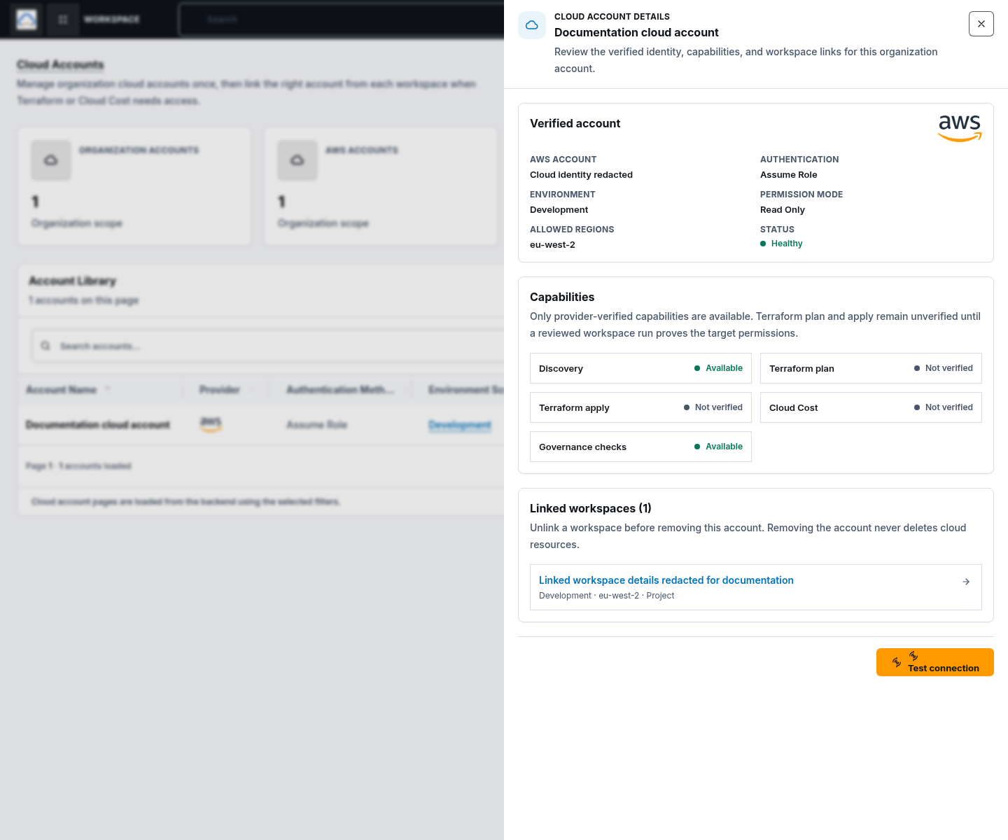Open the grid apps icon in top bar
Viewport: 1008px width, 840px height.
[63, 20]
